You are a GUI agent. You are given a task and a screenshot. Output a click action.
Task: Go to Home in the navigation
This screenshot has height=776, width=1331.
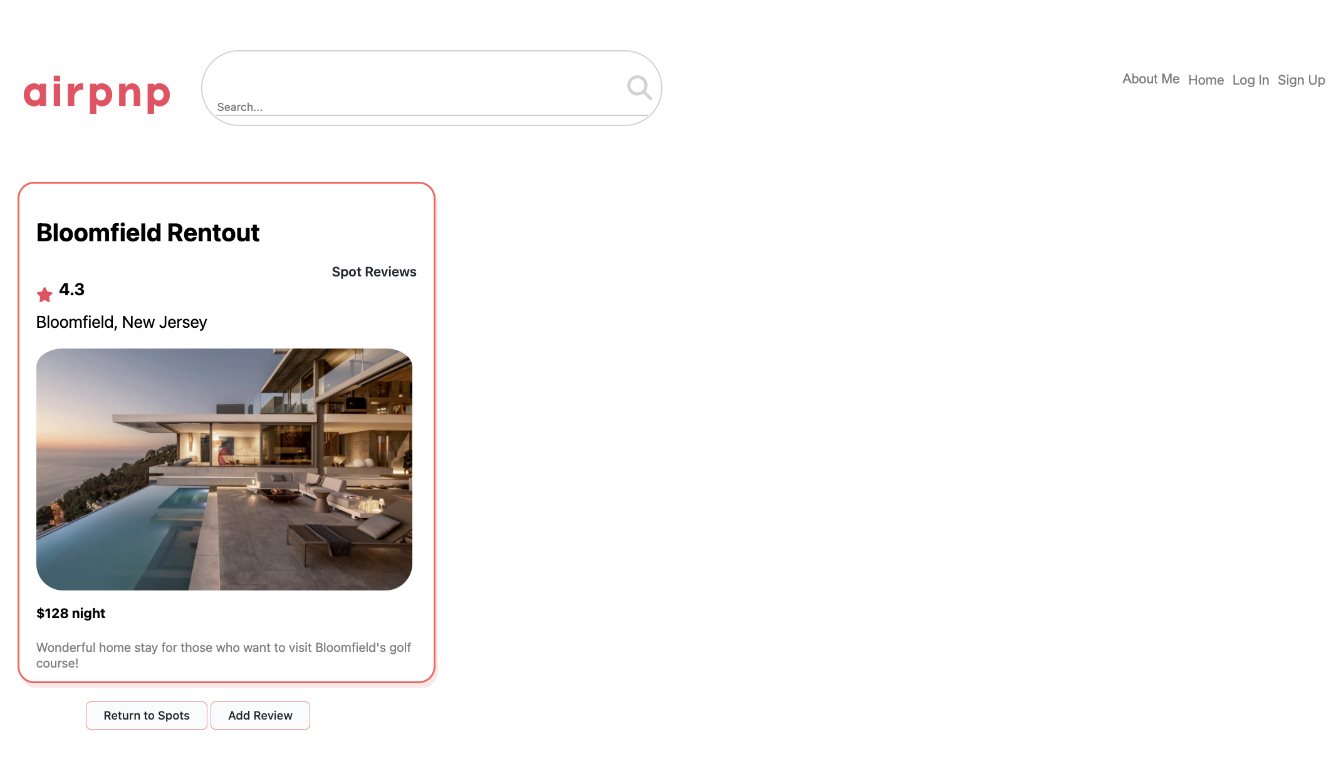(x=1206, y=80)
